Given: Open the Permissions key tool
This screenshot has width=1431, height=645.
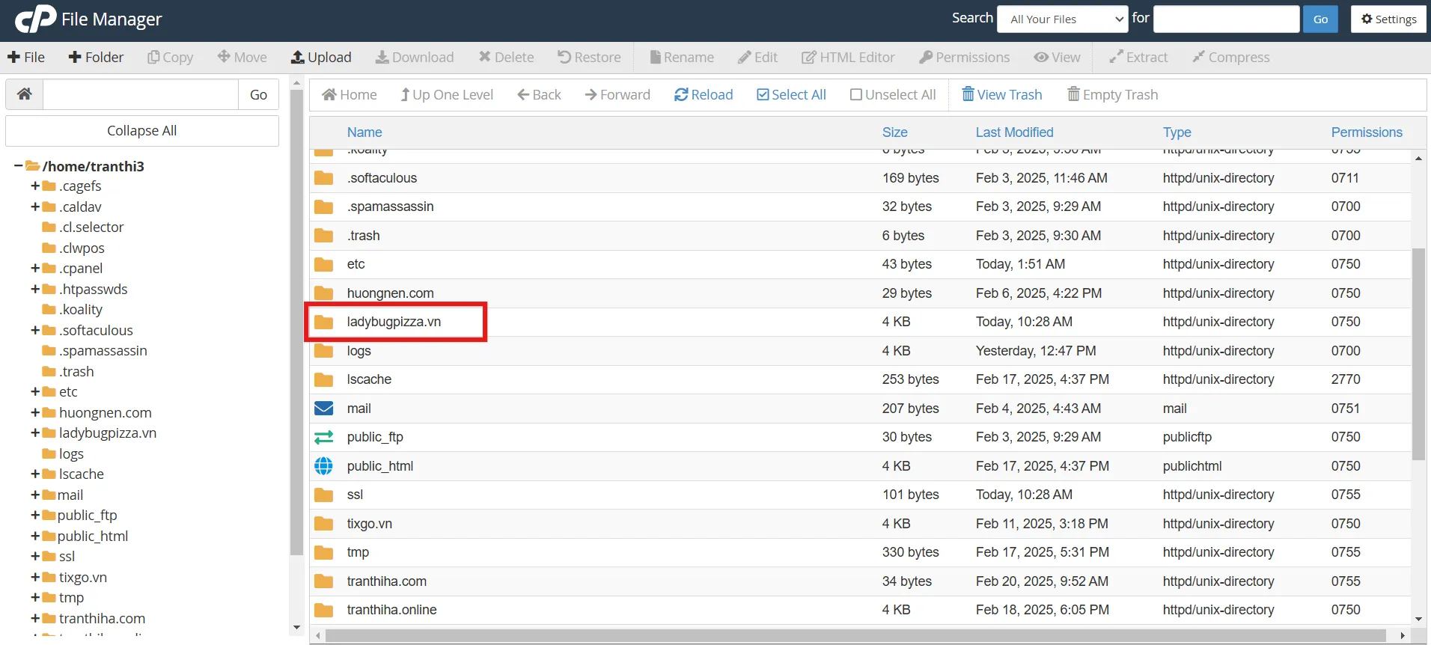Looking at the screenshot, I should coord(965,57).
